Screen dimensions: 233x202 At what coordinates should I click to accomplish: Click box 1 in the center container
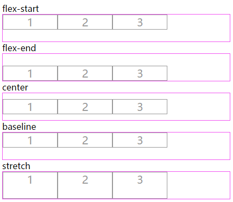click(x=30, y=107)
